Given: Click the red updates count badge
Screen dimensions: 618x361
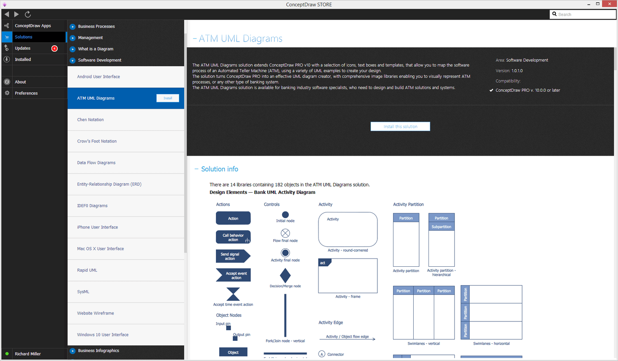Looking at the screenshot, I should pos(54,49).
